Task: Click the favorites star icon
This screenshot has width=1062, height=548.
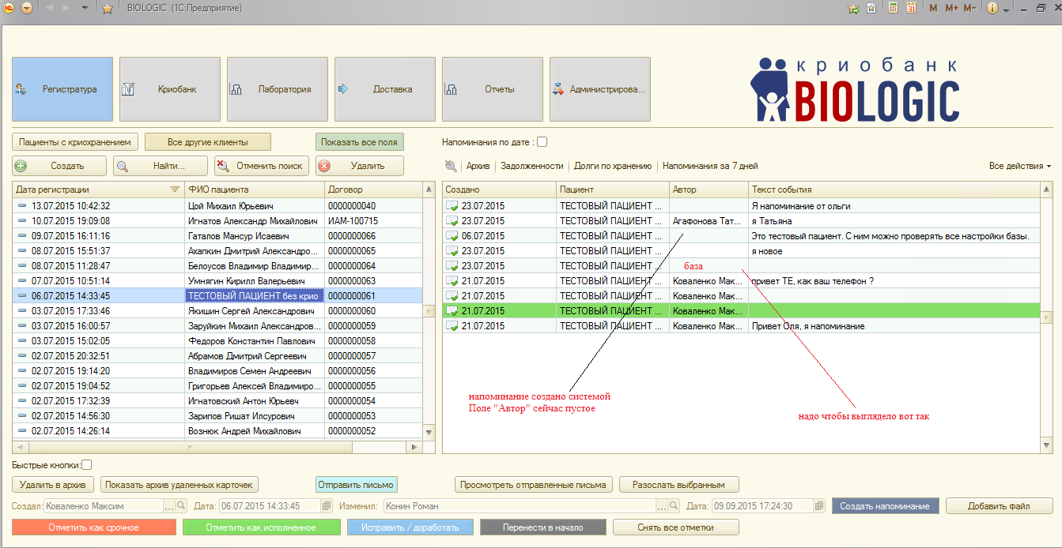Action: click(108, 9)
